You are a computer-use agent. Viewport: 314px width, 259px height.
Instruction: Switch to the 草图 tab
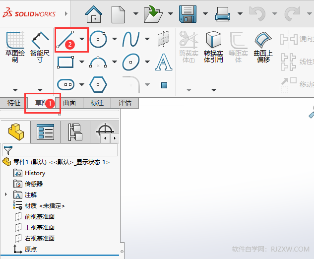coord(41,103)
